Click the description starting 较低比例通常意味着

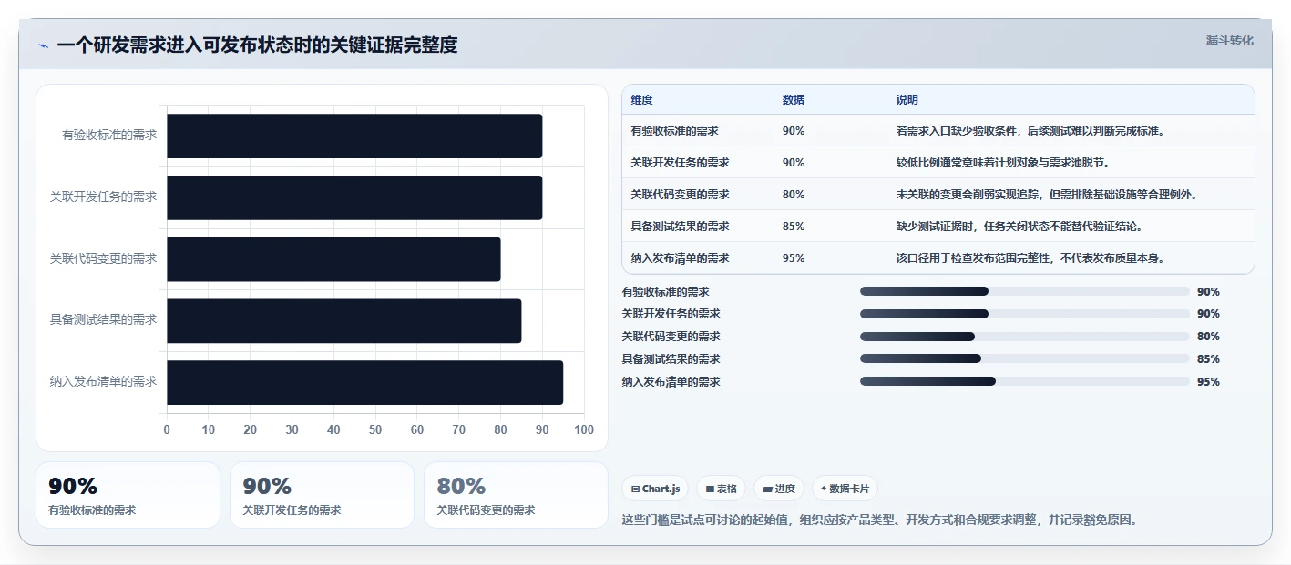pyautogui.click(x=1002, y=163)
